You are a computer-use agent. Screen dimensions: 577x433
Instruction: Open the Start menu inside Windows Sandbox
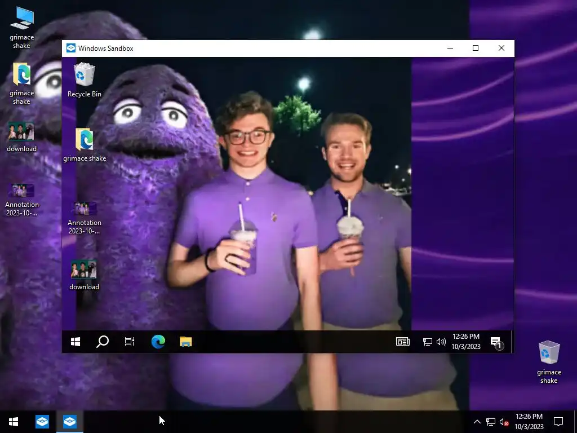pos(76,342)
